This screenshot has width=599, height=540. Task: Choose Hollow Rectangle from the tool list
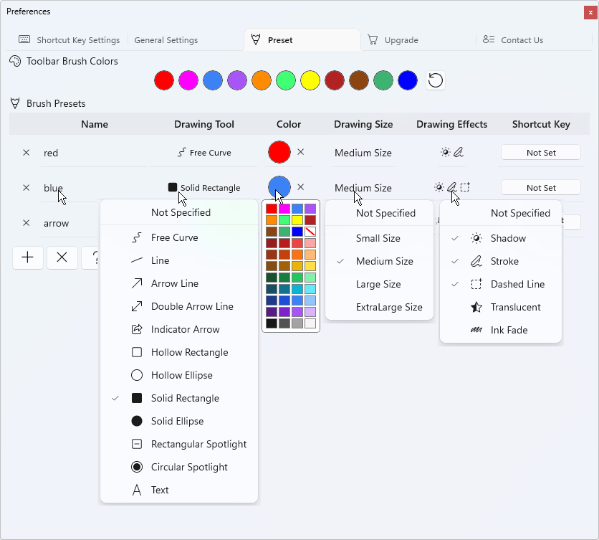point(179,352)
